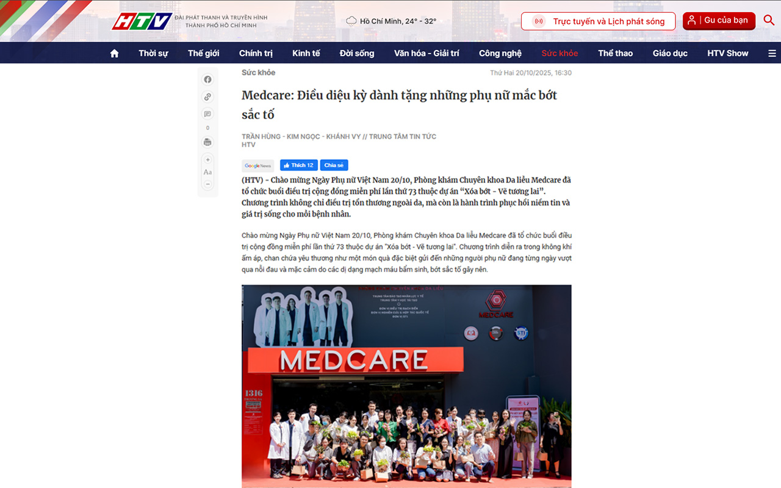Decrease font size with minus icon
Screen dimensions: 781x488
click(x=207, y=184)
